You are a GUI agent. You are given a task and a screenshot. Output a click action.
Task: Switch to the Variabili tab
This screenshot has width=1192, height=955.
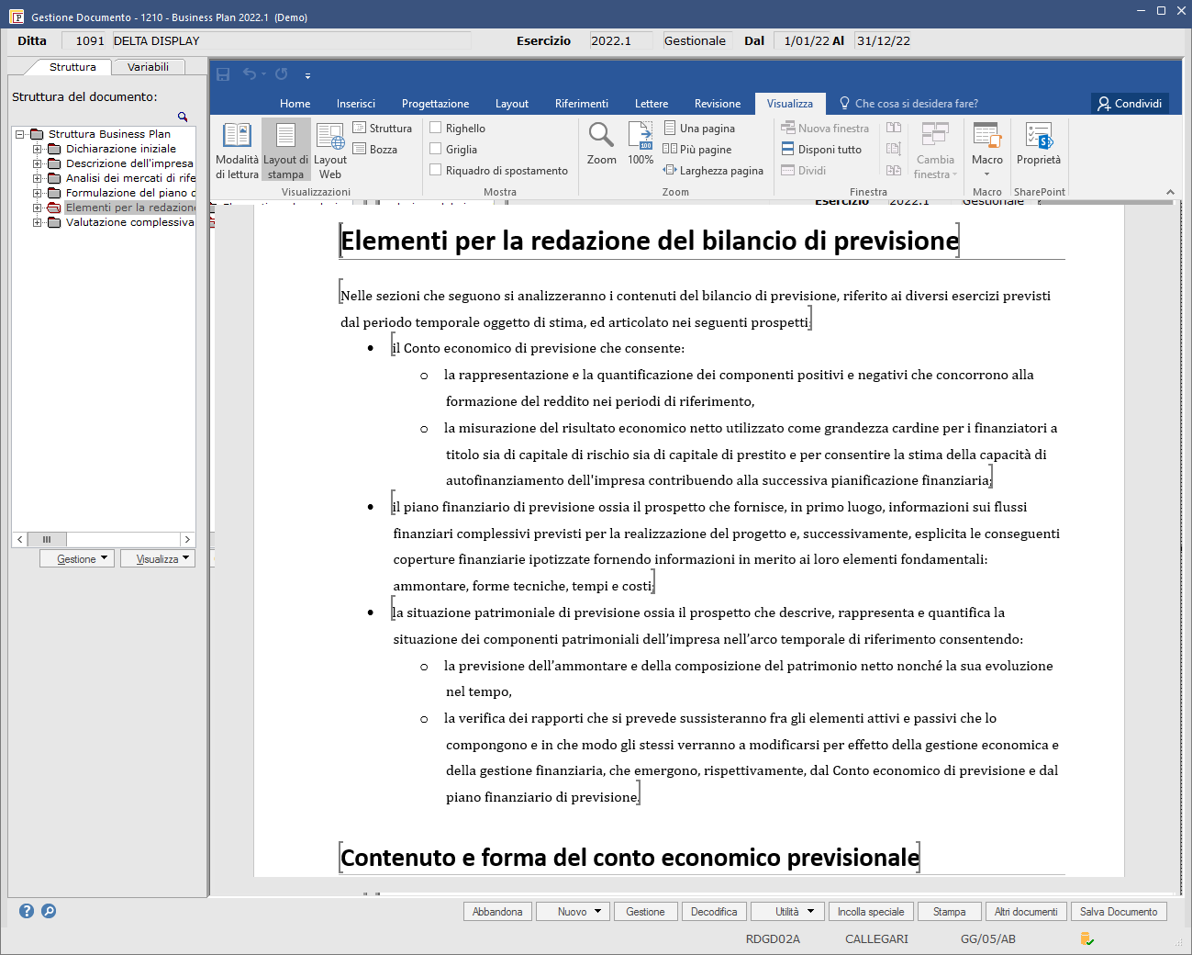[148, 67]
